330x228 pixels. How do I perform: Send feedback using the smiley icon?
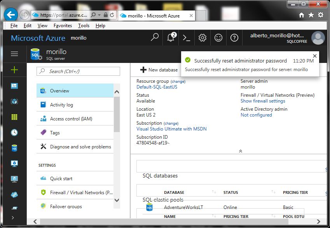[x=218, y=38]
